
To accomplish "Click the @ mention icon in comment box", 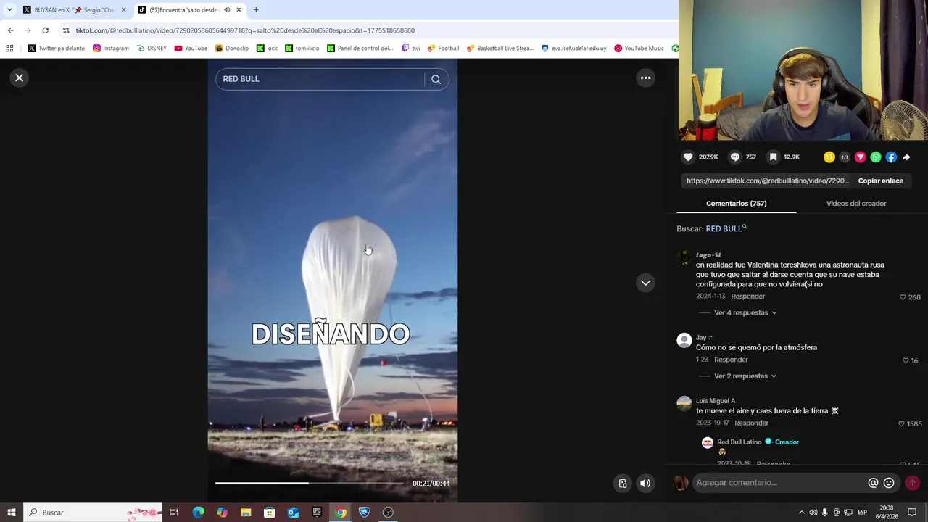I will point(873,483).
